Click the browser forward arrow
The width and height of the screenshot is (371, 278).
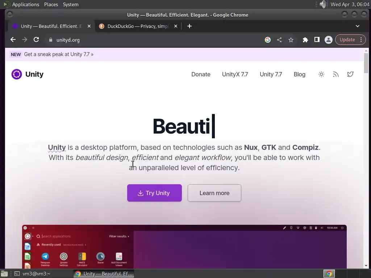pyautogui.click(x=25, y=40)
